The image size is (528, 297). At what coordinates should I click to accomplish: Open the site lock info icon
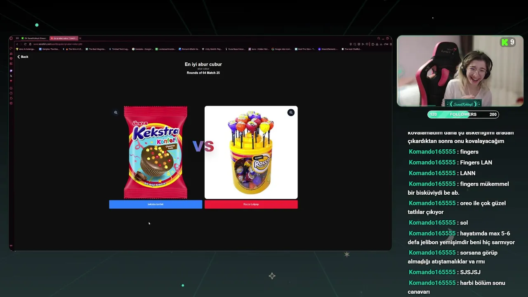(30, 44)
